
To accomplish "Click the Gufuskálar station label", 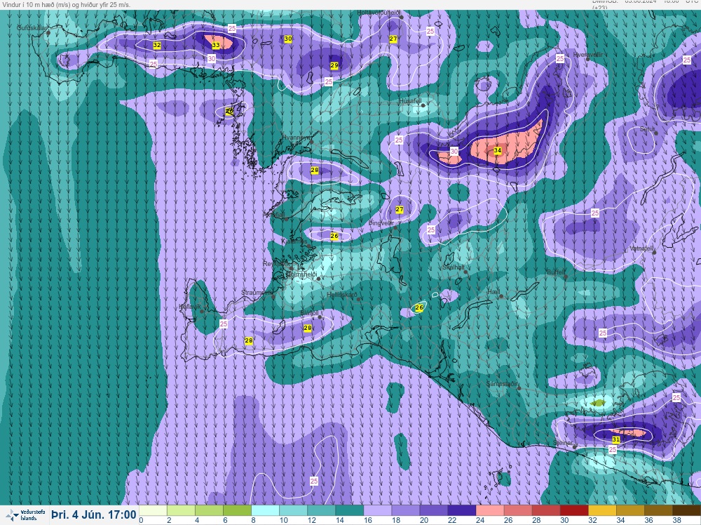I will pos(32,28).
